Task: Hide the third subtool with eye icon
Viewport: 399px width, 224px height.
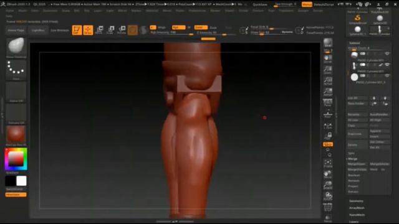Action: [x=387, y=75]
